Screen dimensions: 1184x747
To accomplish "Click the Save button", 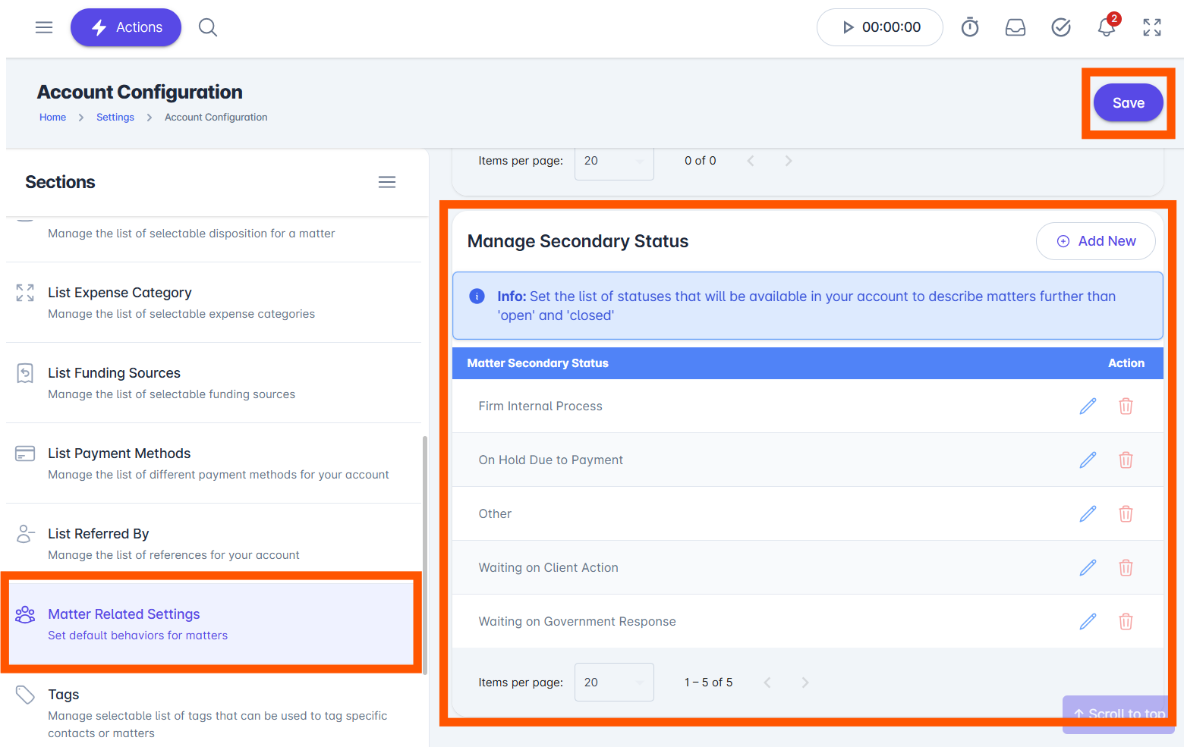I will tap(1128, 103).
